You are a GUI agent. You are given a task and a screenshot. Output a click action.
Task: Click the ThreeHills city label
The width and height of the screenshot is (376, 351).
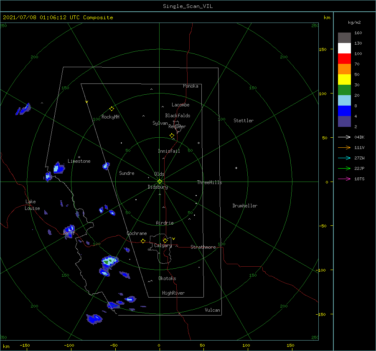[x=209, y=182]
